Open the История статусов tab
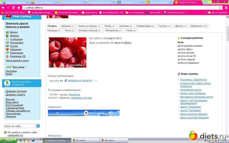The image size is (229, 143). pyautogui.click(x=90, y=30)
